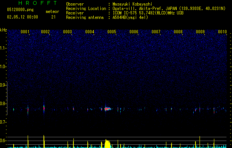Click time marker 0004
Image resolution: width=232 pixels, height=148 pixels.
coord(90,32)
